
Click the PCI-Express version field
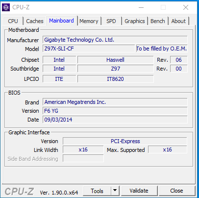(x=125, y=141)
